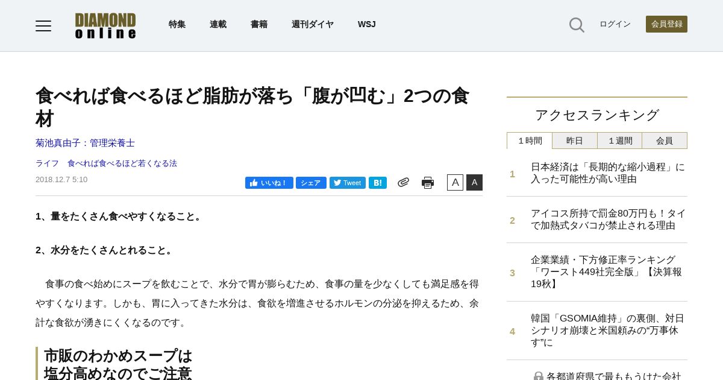Click the 会員登録 button
Viewport: 723px width, 380px height.
(x=666, y=24)
